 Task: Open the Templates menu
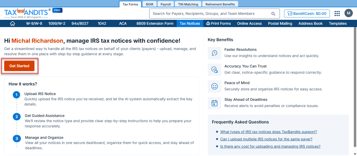coord(338,23)
